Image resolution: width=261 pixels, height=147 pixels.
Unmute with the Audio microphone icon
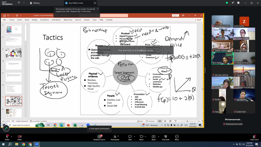tap(7, 136)
